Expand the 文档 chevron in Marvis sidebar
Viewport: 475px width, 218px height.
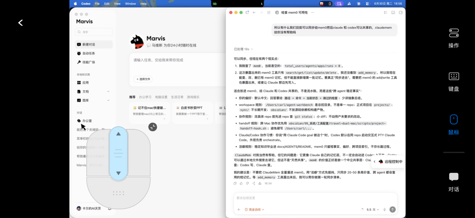point(108,92)
